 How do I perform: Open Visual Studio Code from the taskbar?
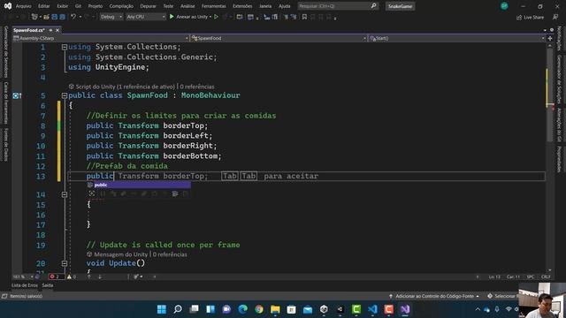(x=372, y=309)
